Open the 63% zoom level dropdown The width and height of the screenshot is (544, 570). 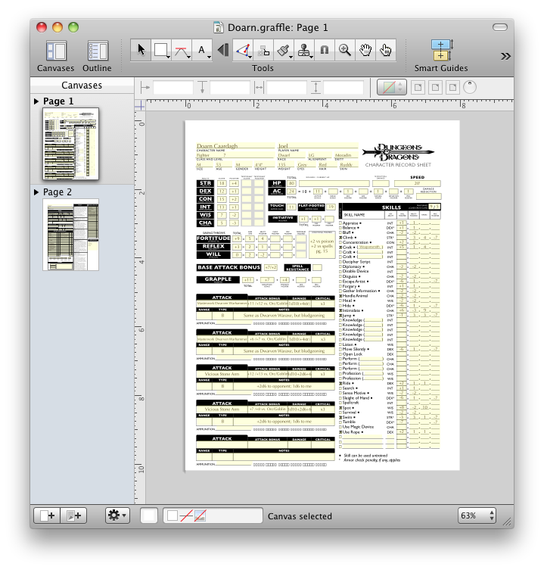coord(477,515)
